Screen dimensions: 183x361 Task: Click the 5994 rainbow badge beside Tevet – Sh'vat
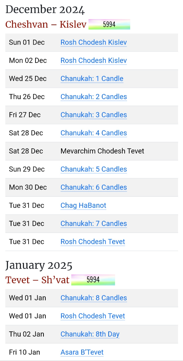click(93, 280)
